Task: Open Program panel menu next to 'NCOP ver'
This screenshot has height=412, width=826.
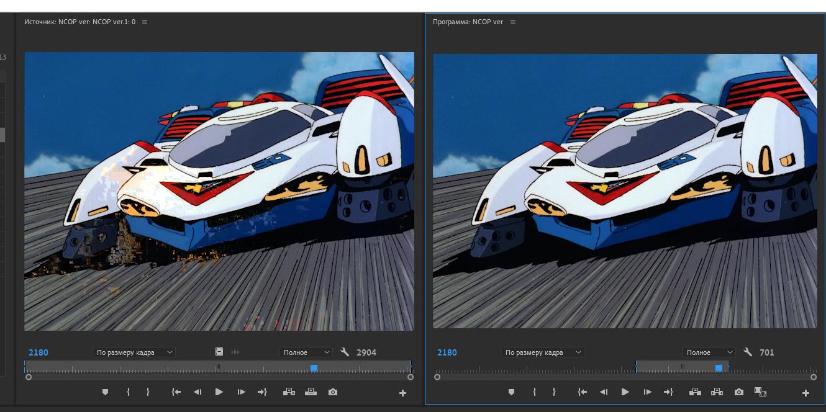Action: (513, 22)
